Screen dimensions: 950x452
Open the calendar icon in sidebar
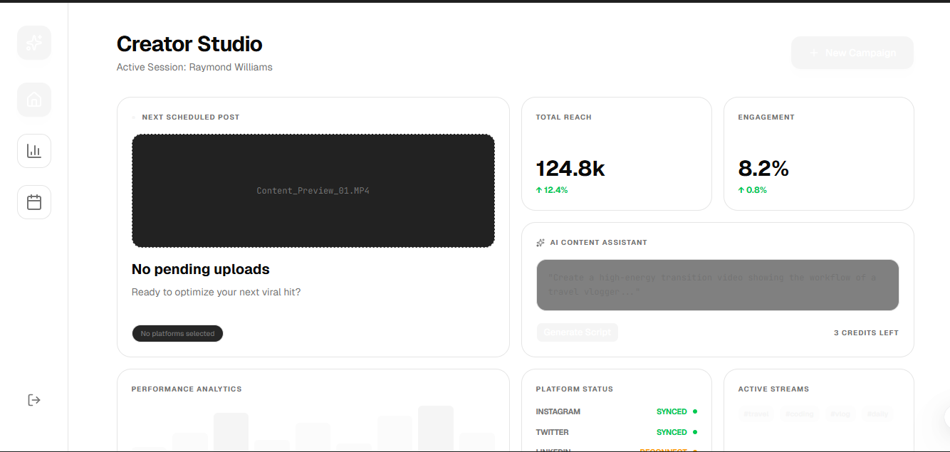click(34, 202)
